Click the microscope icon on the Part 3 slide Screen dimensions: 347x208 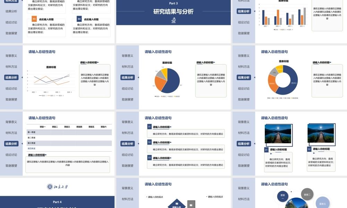(174, 20)
